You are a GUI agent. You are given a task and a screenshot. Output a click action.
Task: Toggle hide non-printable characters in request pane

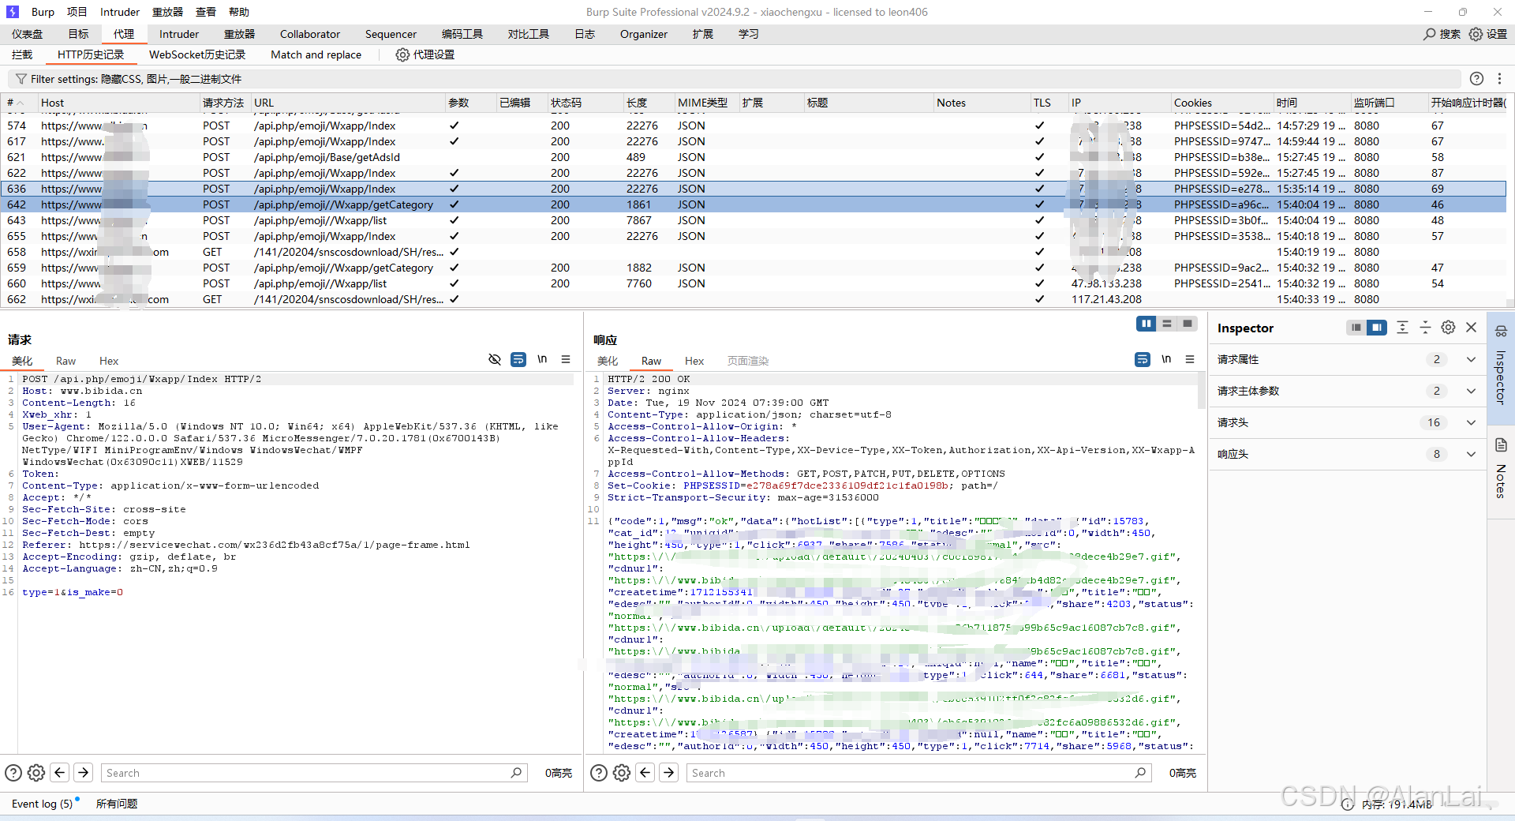pos(495,359)
